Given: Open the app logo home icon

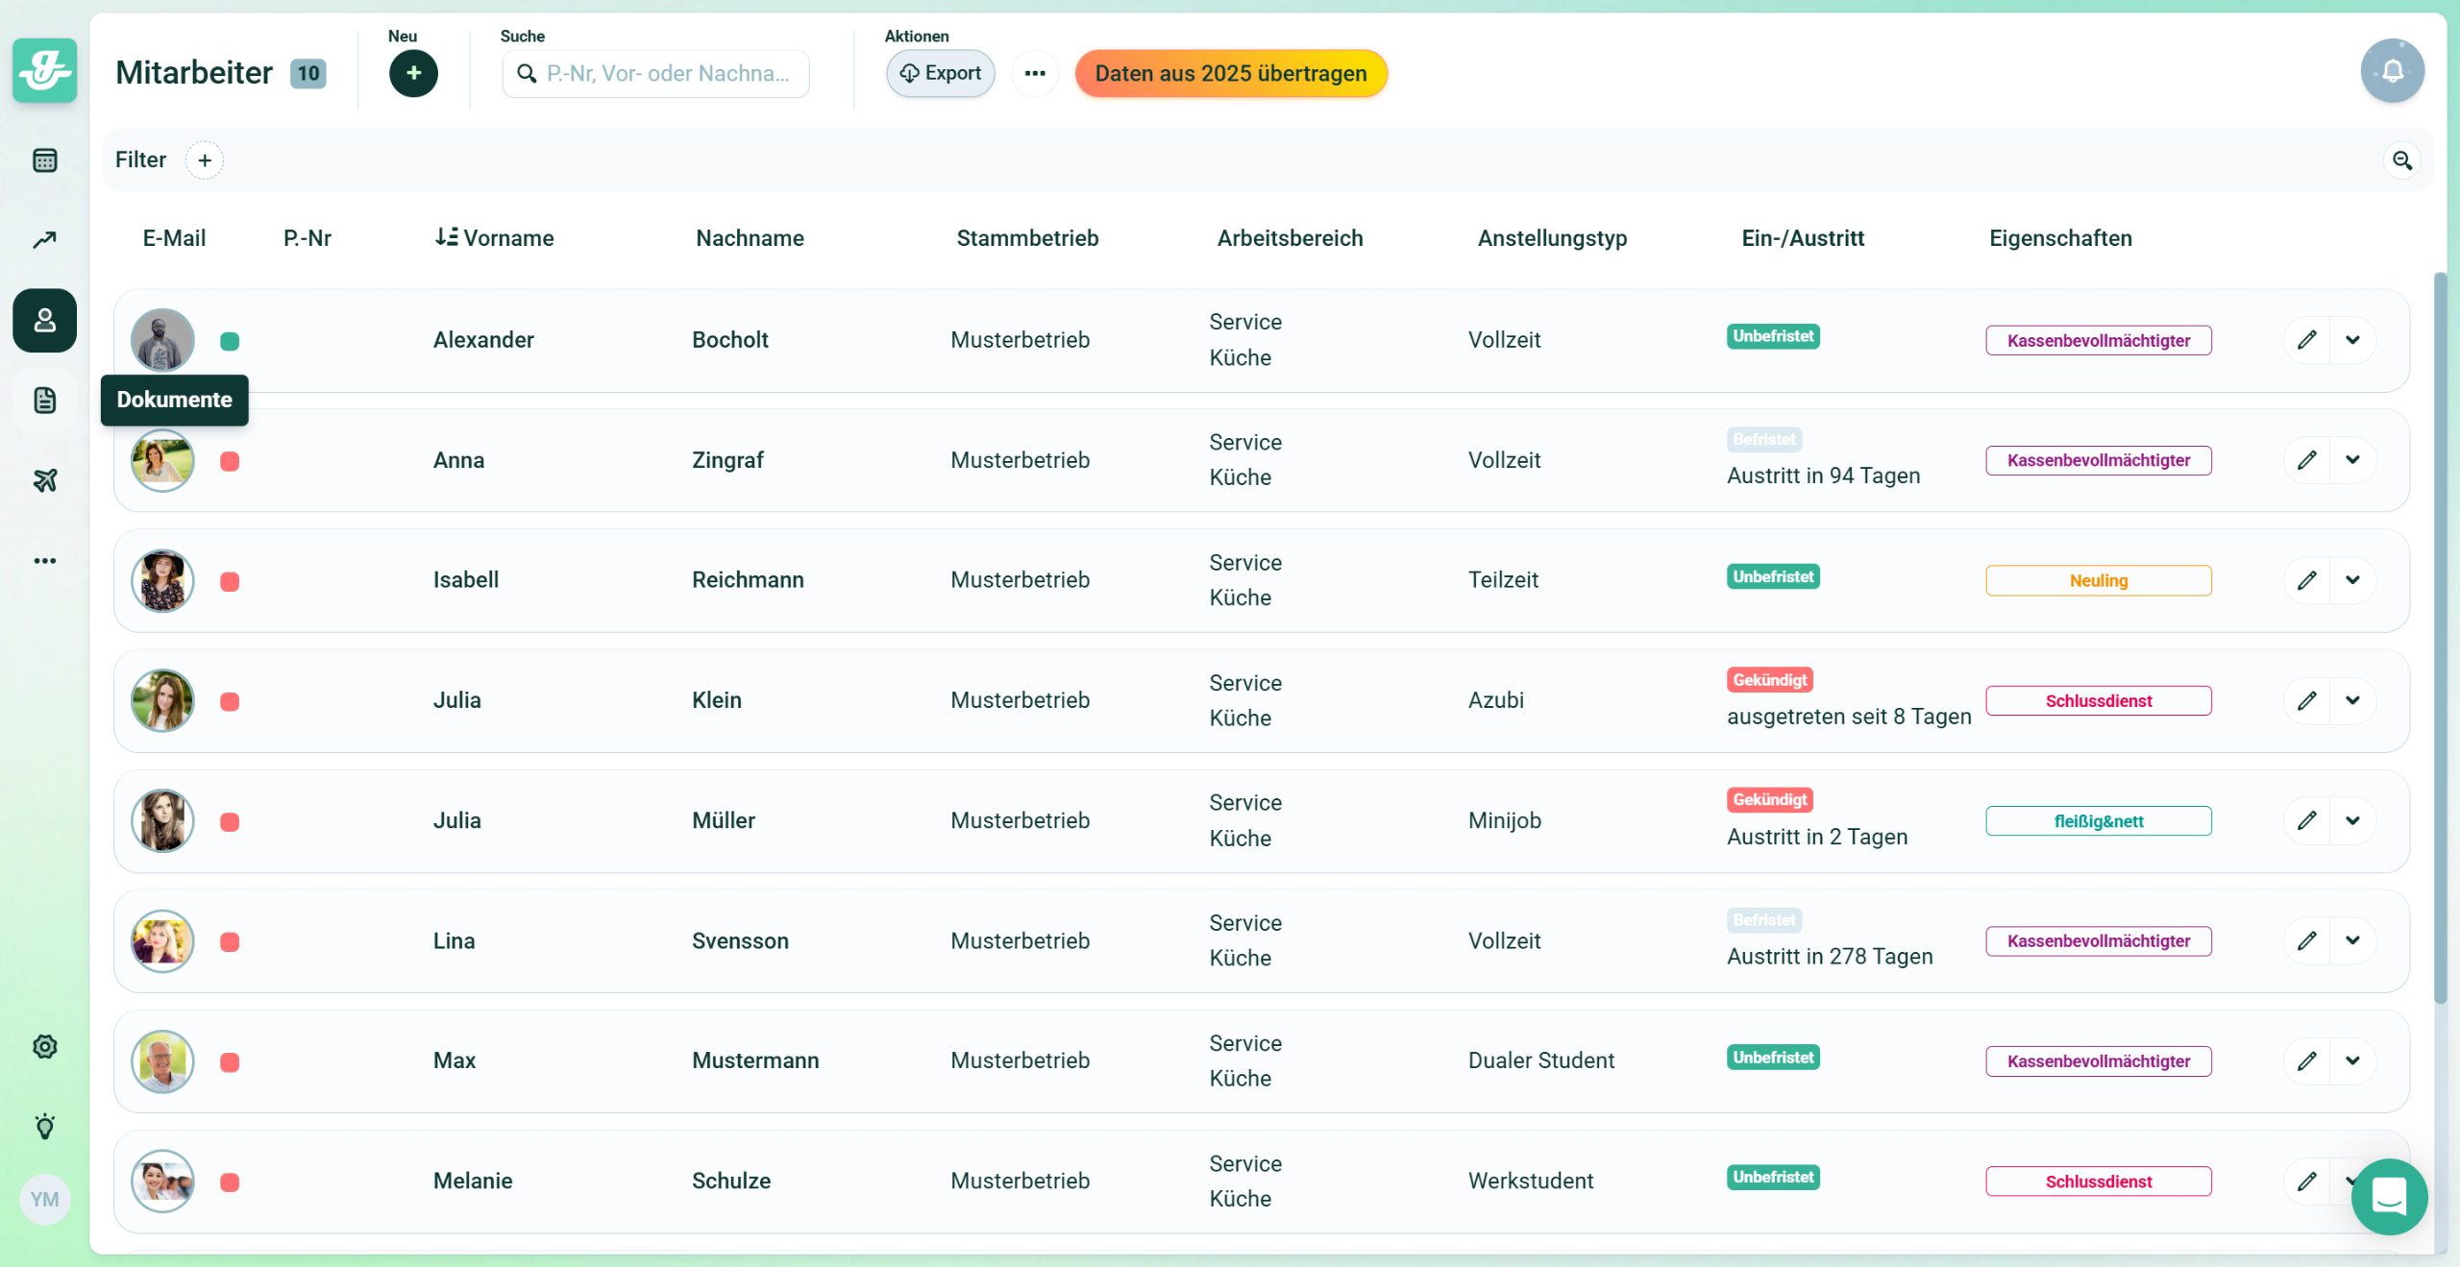Looking at the screenshot, I should click(x=44, y=70).
